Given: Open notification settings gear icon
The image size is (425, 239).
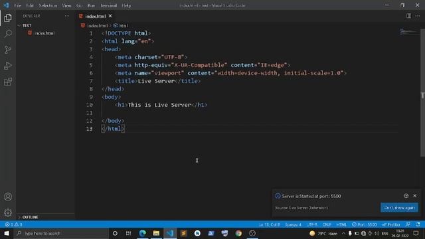Looking at the screenshot, I should tap(406, 196).
